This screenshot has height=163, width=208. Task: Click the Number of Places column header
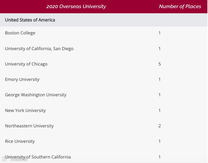[x=180, y=6]
